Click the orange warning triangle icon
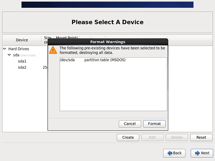The image size is (215, 161). click(53, 50)
